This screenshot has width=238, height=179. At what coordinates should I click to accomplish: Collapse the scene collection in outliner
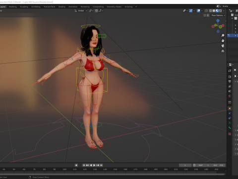click(232, 18)
